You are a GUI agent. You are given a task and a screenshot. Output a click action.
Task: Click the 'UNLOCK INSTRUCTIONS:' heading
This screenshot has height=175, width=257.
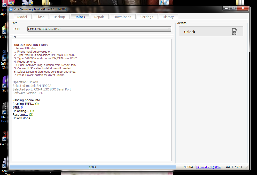[31, 45]
